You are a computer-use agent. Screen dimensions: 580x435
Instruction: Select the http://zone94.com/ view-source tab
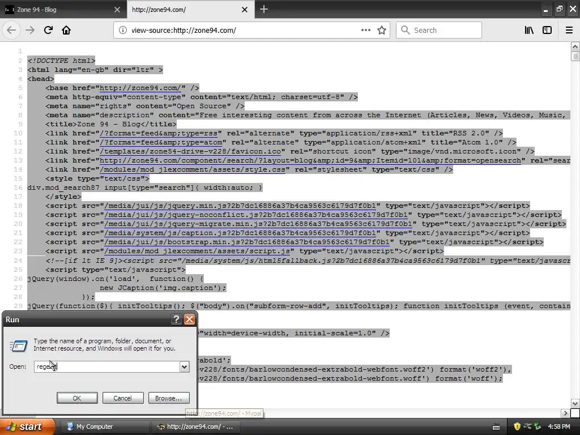pyautogui.click(x=191, y=10)
